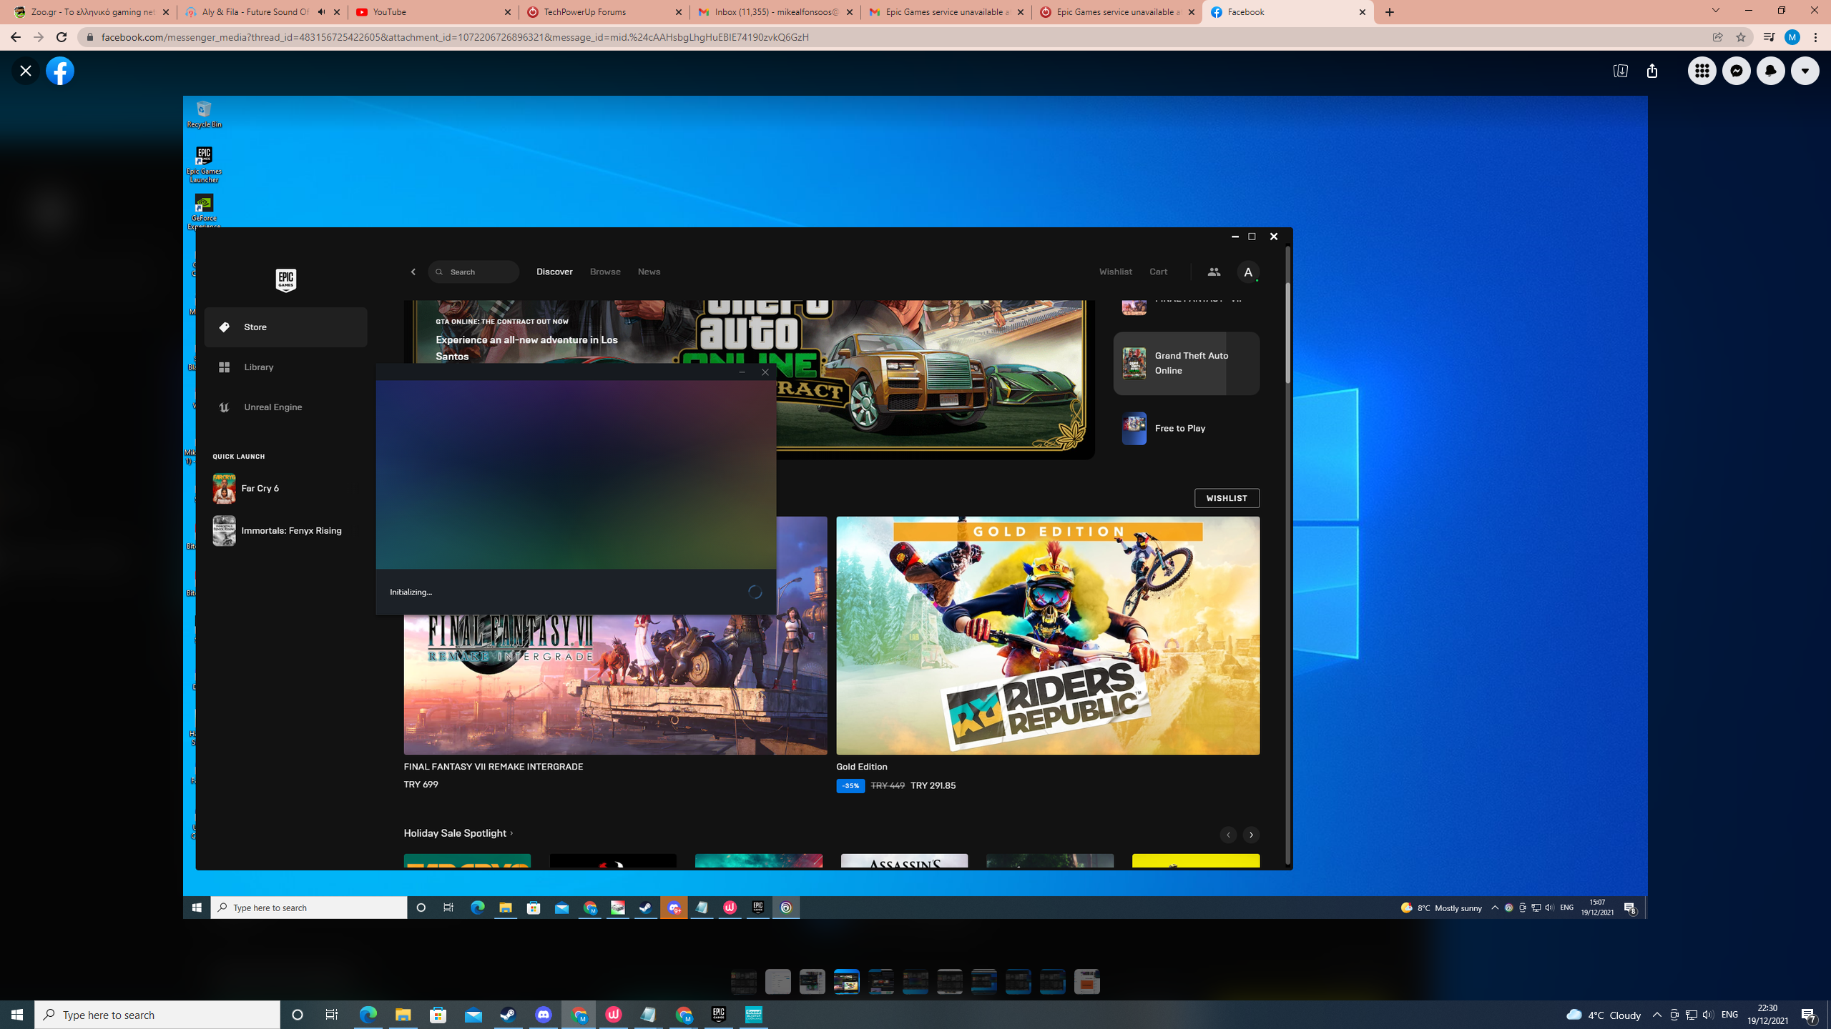Viewport: 1831px width, 1029px height.
Task: Close the YouTube tab
Action: (508, 12)
